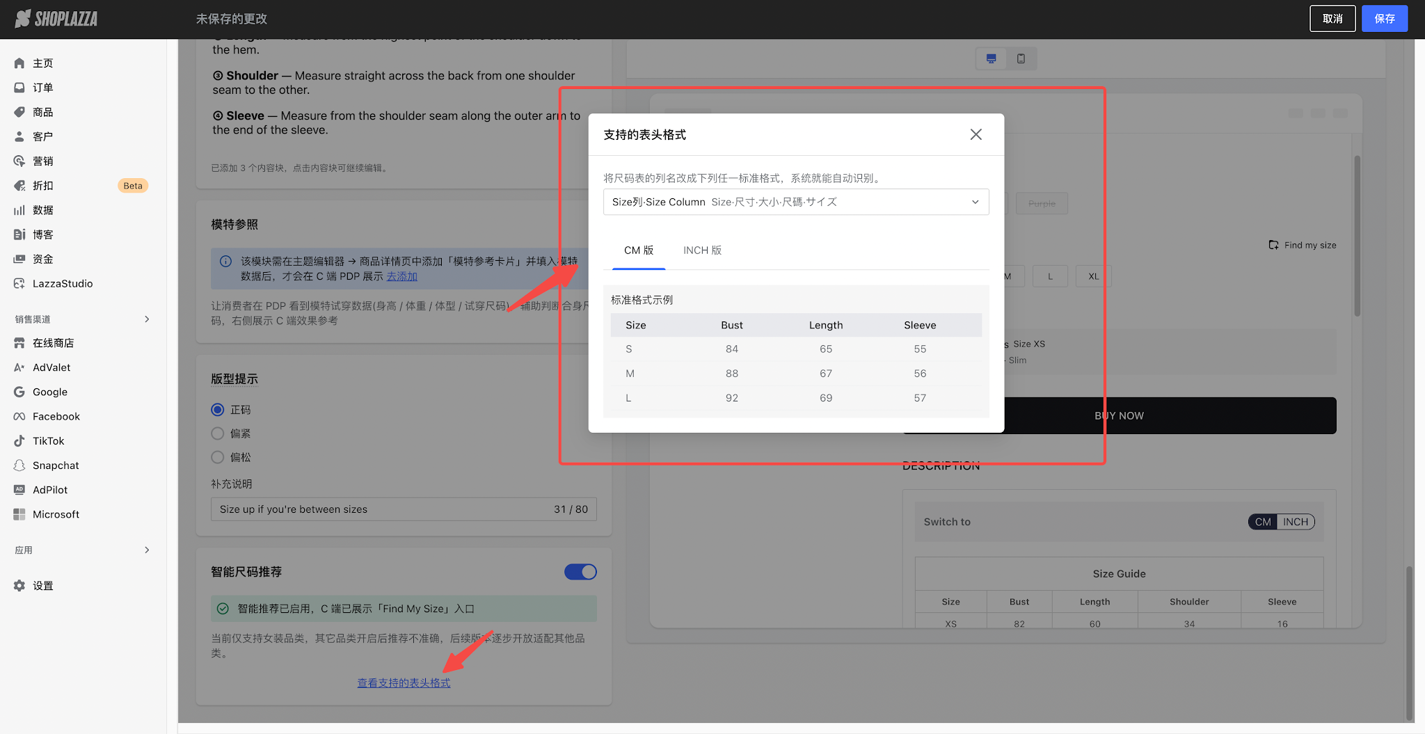Open the 折扣 discounts icon
This screenshot has width=1425, height=734.
pos(19,186)
